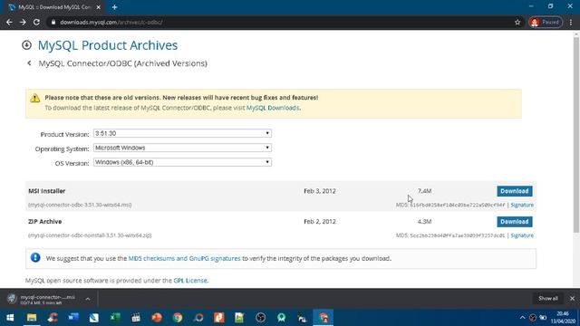Open Excel from the taskbar
Screen dimensions: 580x326
tap(115, 318)
